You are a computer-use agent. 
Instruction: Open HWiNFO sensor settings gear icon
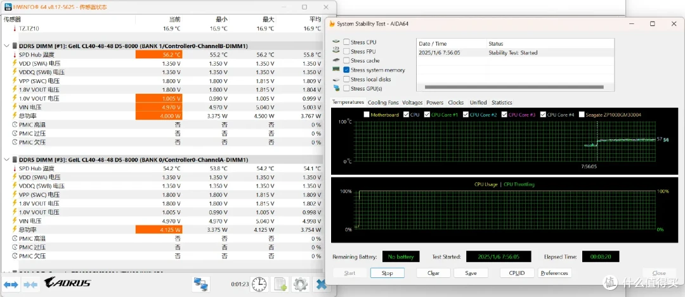301,284
